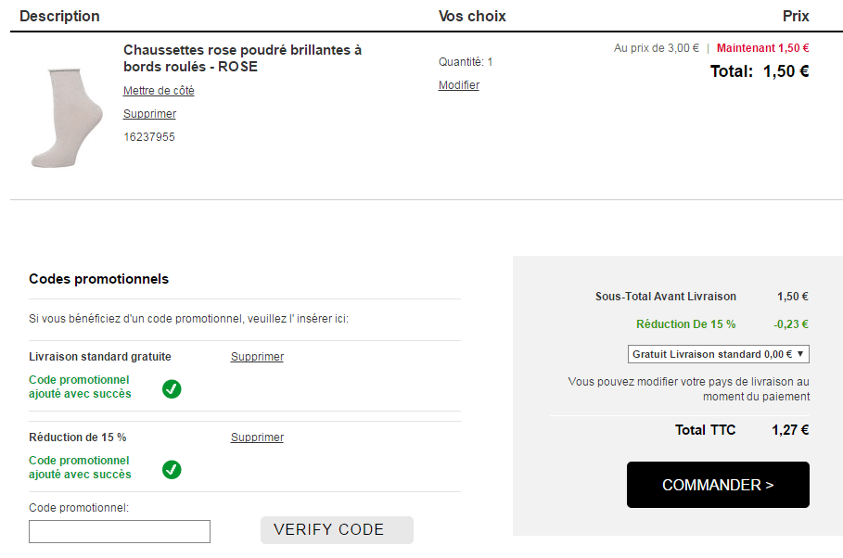
Task: Click the 'Codes promotionnels' section heading
Action: (98, 279)
